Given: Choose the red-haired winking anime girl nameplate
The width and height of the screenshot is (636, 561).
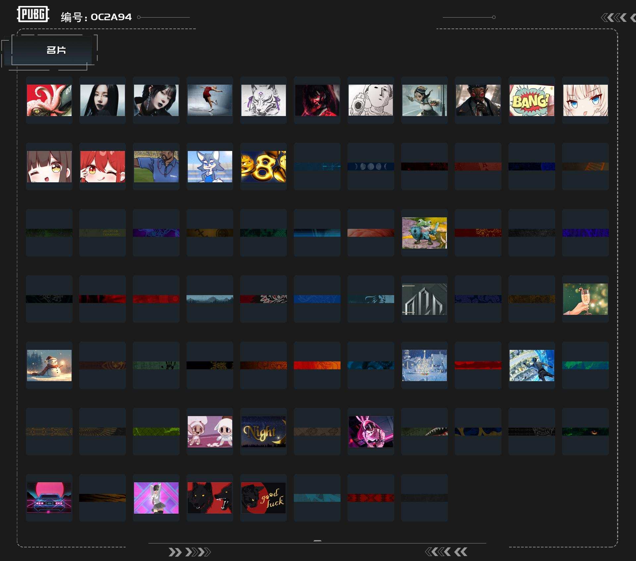Looking at the screenshot, I should point(103,166).
